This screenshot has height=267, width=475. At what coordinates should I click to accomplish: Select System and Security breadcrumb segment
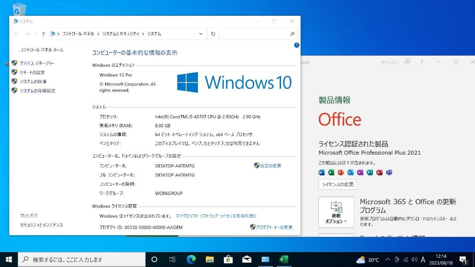click(x=121, y=34)
